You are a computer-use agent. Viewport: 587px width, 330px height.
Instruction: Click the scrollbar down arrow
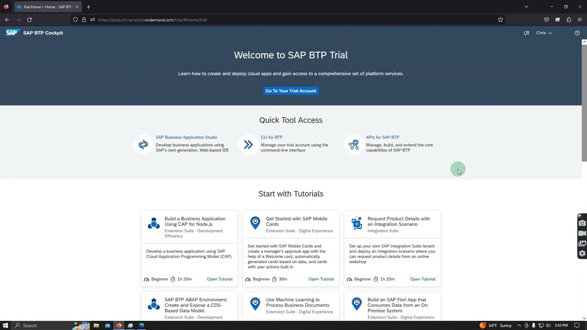point(584,318)
